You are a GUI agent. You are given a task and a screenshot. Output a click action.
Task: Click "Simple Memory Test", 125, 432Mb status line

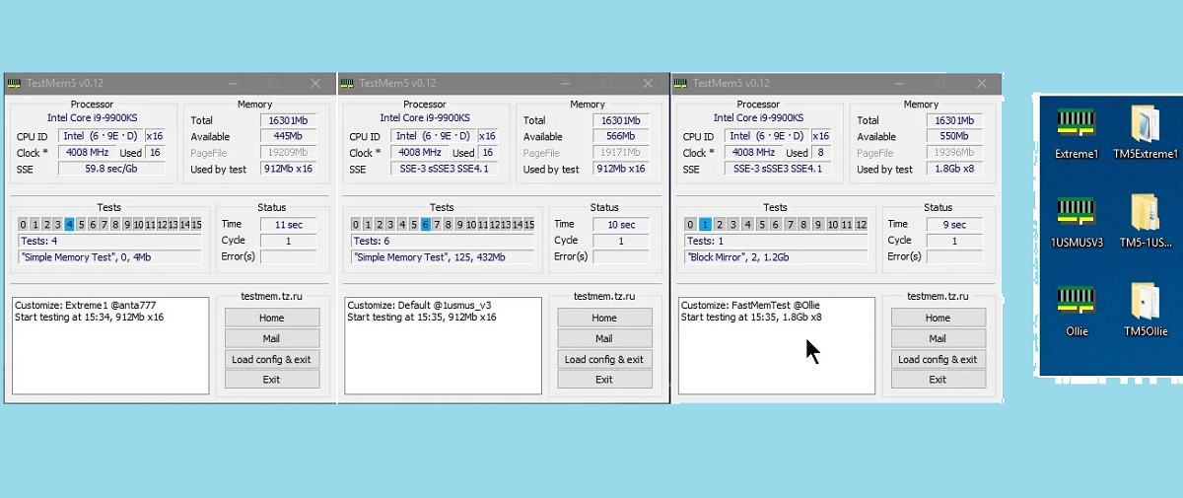pos(443,257)
